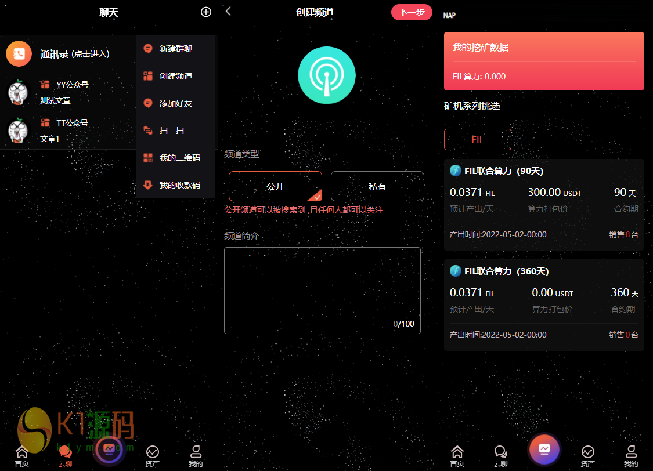Viewport: 653px width, 471px height.
Task: Click TT公众号 grid icon
Action: (x=45, y=123)
